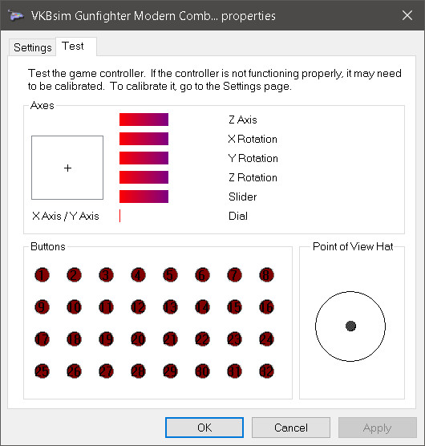Click button indicator number 10
The image size is (425, 446).
[x=75, y=307]
